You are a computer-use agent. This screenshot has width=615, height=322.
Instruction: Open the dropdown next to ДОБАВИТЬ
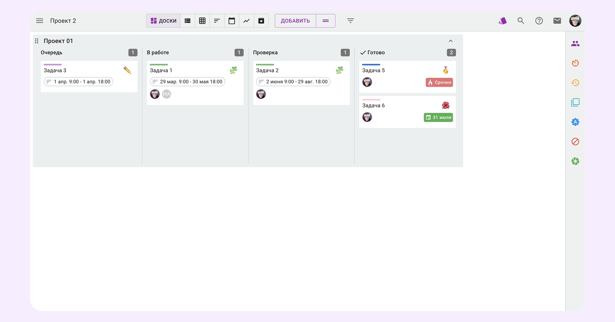coord(325,21)
